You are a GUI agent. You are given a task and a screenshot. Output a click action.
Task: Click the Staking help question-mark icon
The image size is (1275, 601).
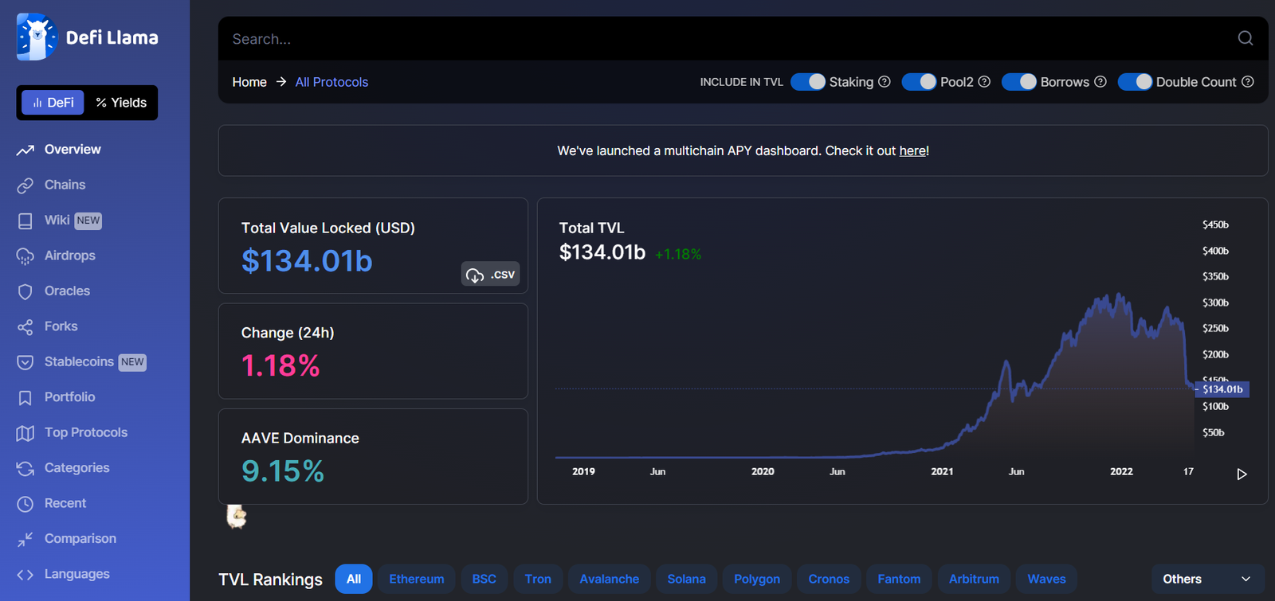pos(884,82)
